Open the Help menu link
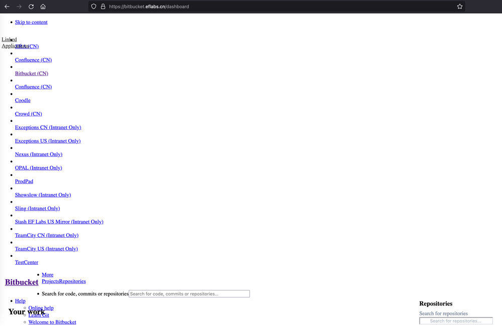This screenshot has width=502, height=326. [20, 301]
